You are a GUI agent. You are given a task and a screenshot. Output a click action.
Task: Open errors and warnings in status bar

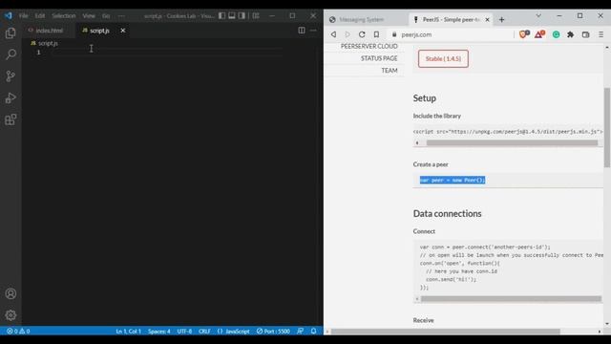18,332
